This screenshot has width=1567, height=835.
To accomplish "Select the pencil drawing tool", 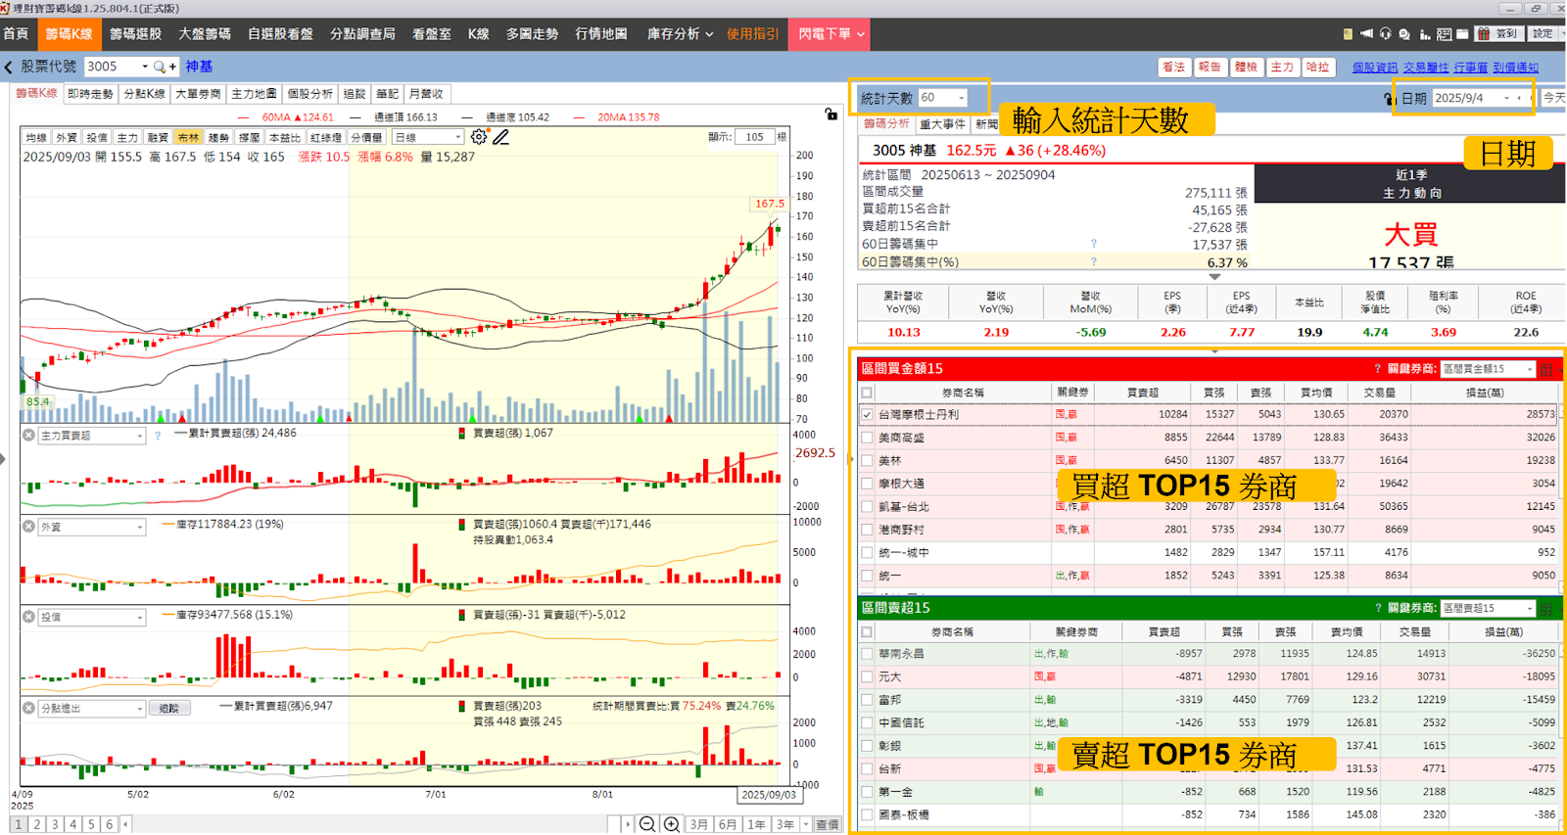I will (500, 137).
